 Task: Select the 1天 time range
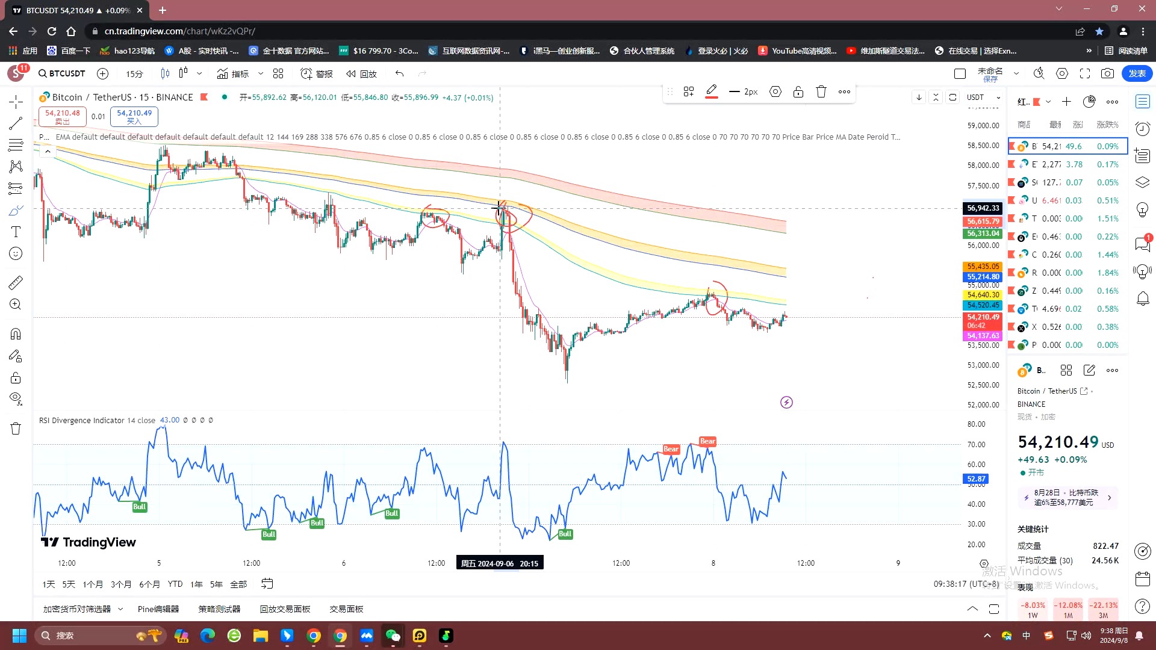(49, 584)
